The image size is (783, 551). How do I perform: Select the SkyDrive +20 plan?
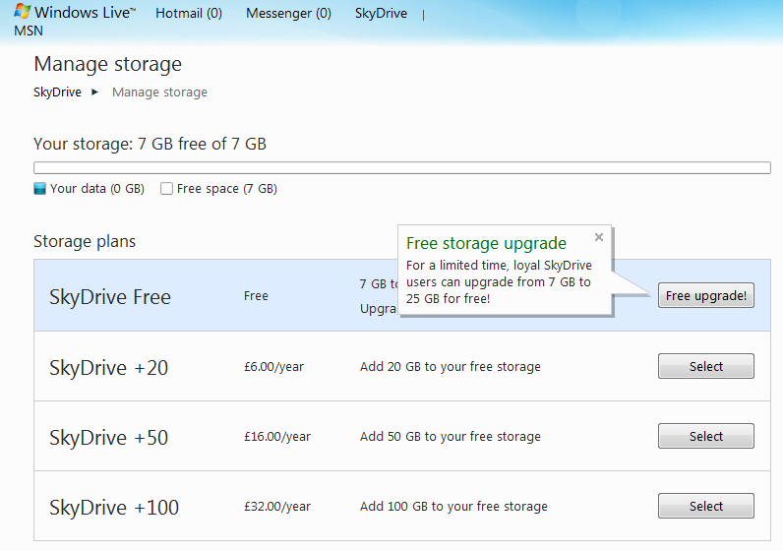(x=706, y=366)
